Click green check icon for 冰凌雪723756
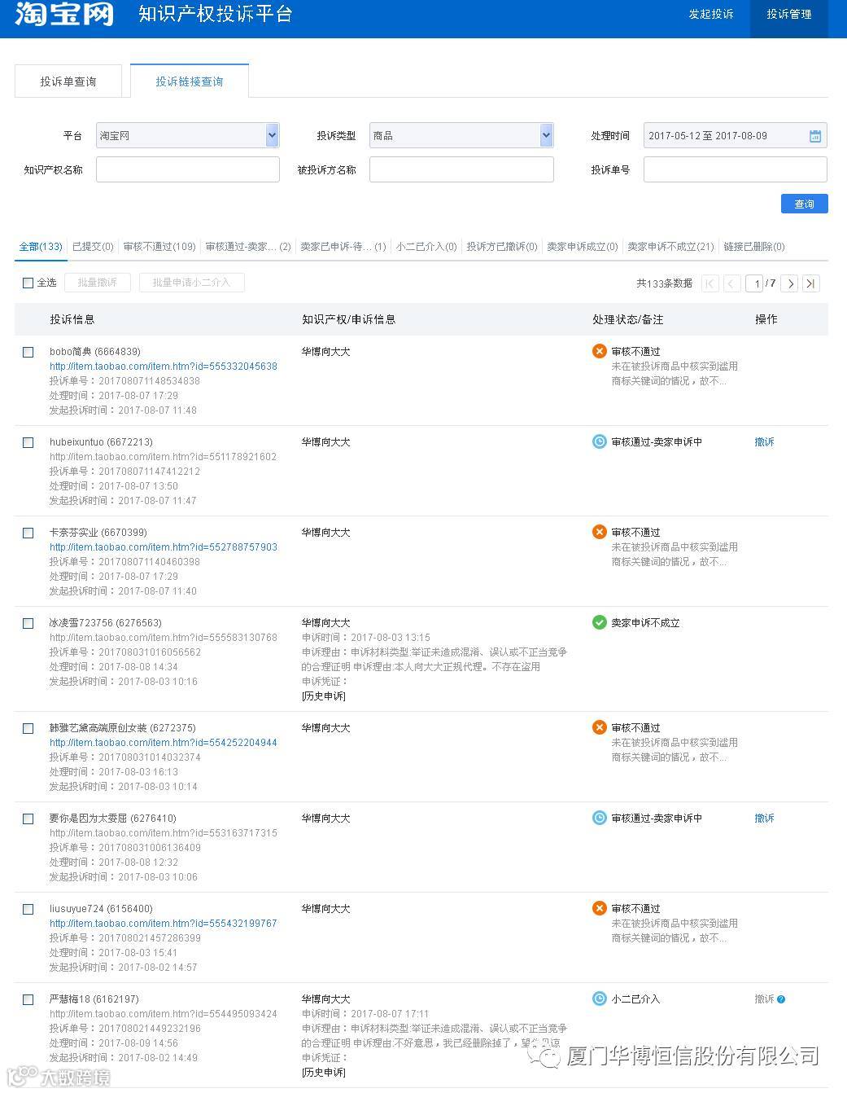Image resolution: width=847 pixels, height=1093 pixels. [x=600, y=622]
